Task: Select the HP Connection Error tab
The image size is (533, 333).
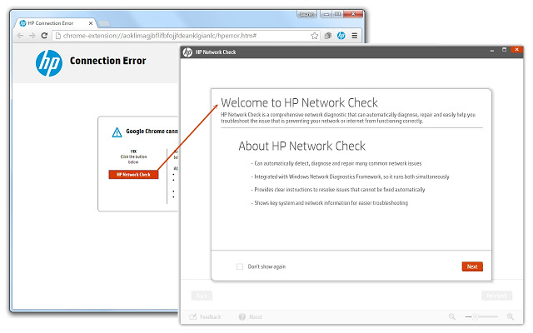Action: [54, 23]
